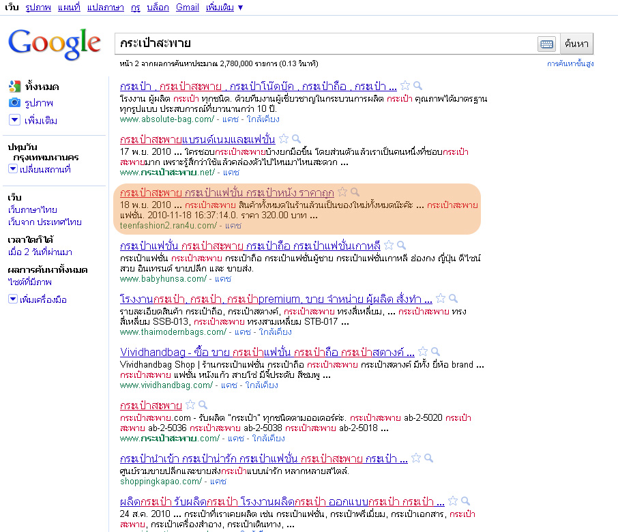This screenshot has width=618, height=532.
Task: Star the absolute-bag.com result
Action: pyautogui.click(x=404, y=85)
